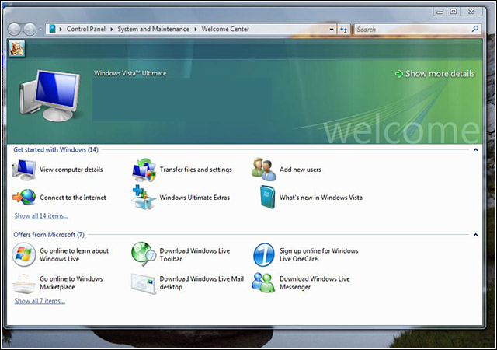Click the Windows Live OneCare icon
497x350 pixels.
(x=264, y=254)
